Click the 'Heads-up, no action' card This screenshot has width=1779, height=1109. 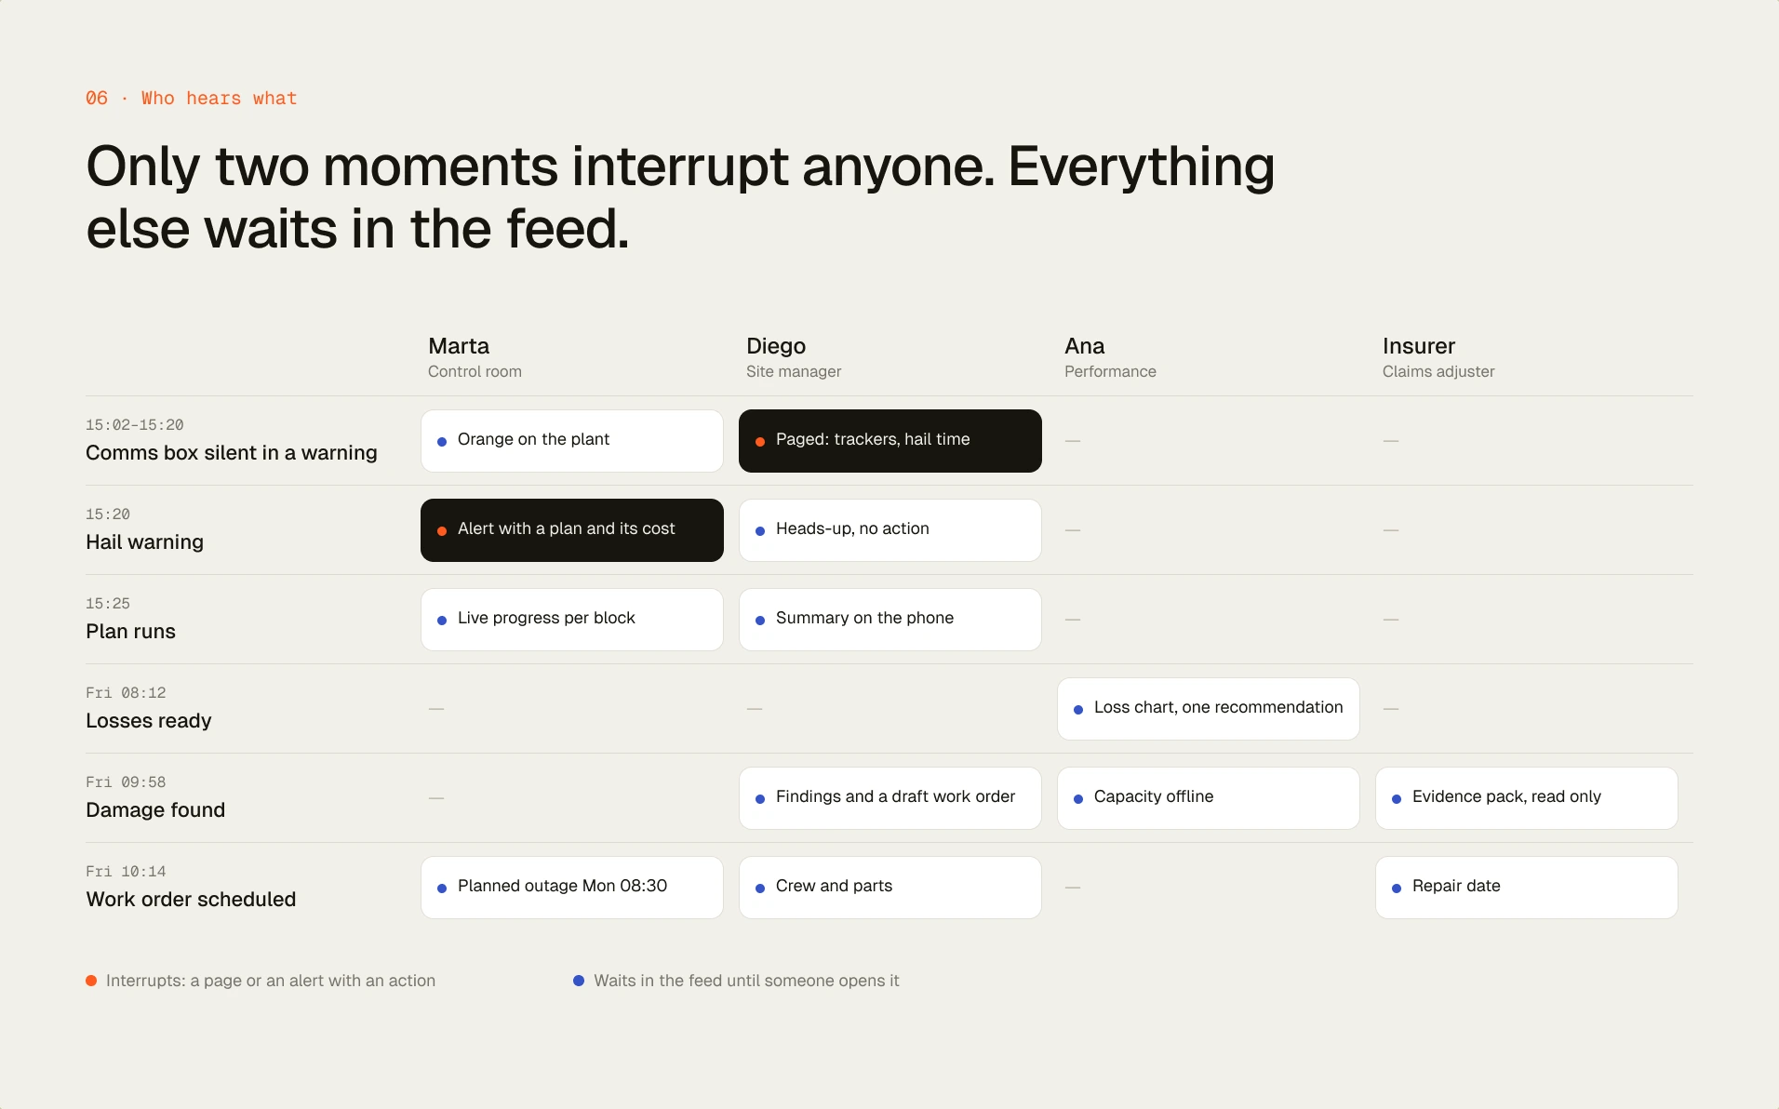click(x=889, y=530)
